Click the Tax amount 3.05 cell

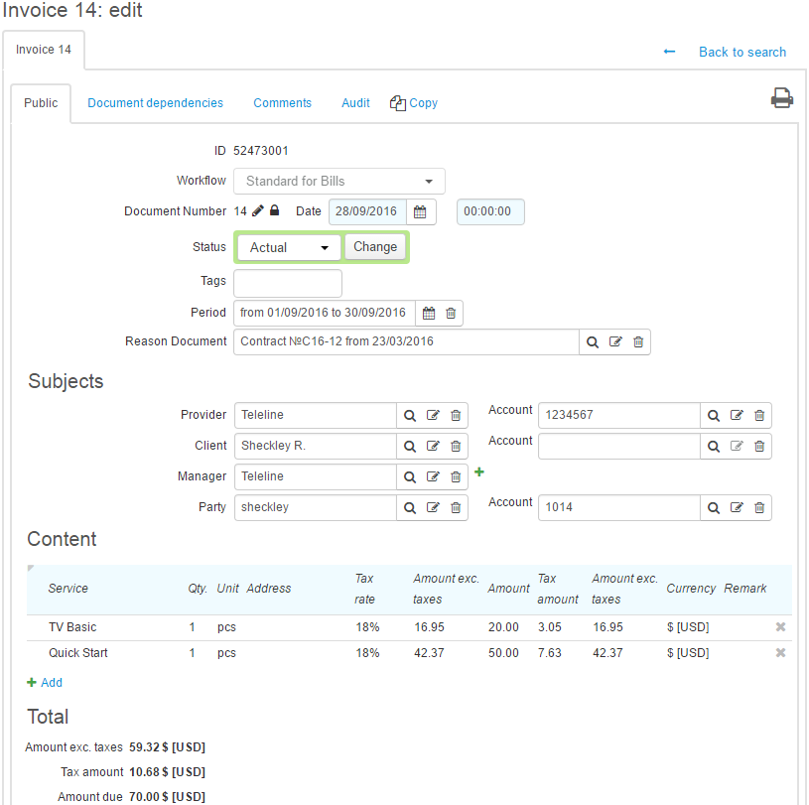(550, 627)
